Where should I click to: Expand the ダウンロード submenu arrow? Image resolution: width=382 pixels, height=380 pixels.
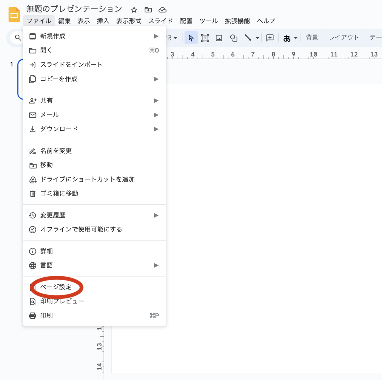click(156, 129)
